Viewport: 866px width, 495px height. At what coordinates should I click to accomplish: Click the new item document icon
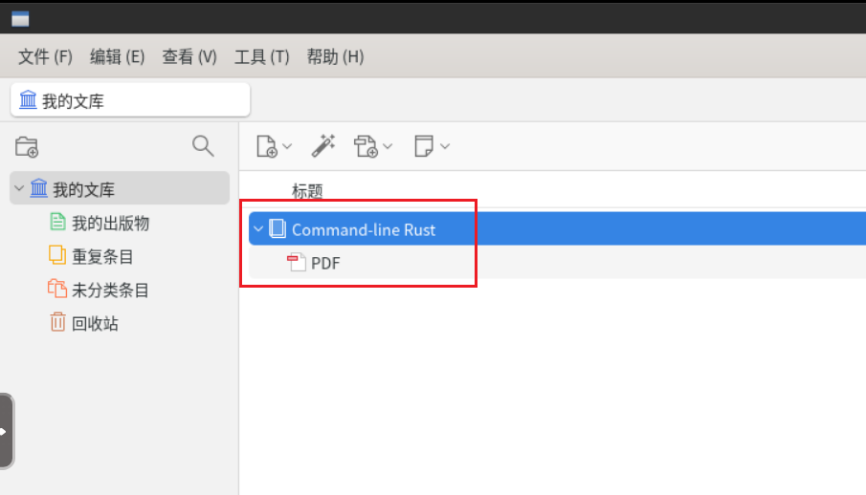point(267,146)
